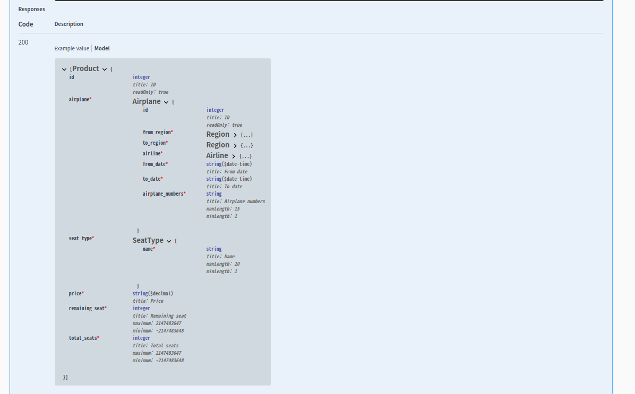Image resolution: width=635 pixels, height=394 pixels.
Task: Click the 'title: To date' line
Action: pos(225,187)
